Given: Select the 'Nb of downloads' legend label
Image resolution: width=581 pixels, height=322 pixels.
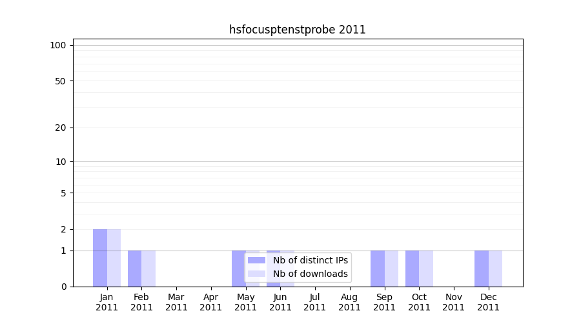Looking at the screenshot, I should (x=311, y=274).
